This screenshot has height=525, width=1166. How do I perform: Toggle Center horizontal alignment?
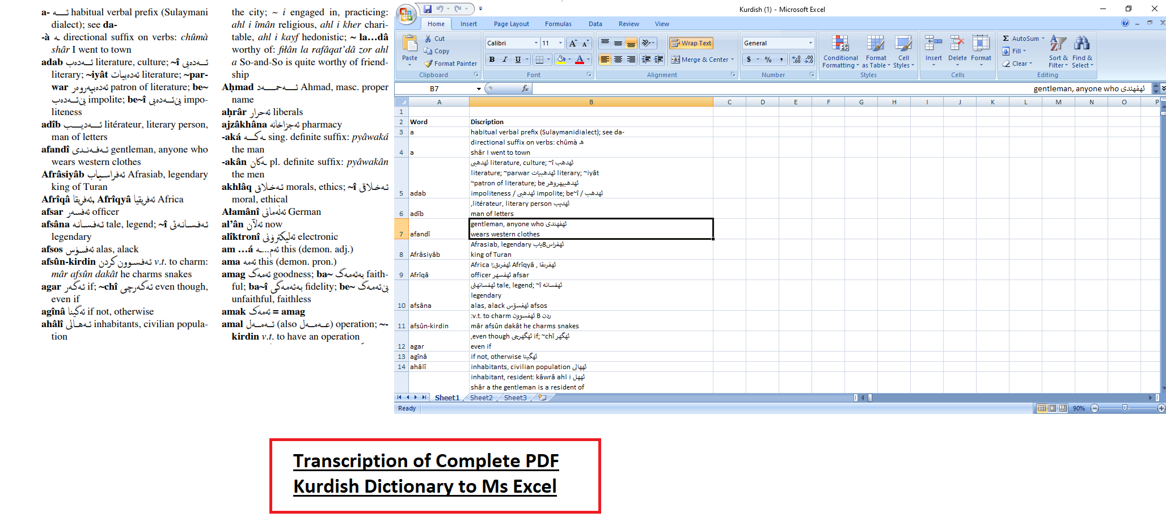click(x=618, y=60)
